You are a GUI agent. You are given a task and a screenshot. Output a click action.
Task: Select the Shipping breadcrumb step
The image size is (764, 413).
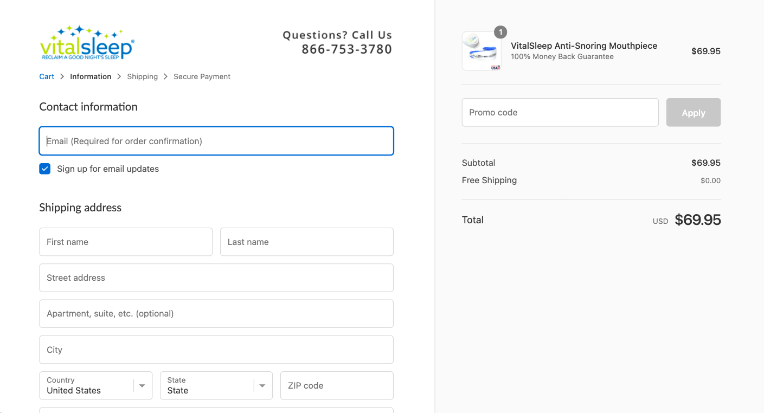click(x=143, y=76)
